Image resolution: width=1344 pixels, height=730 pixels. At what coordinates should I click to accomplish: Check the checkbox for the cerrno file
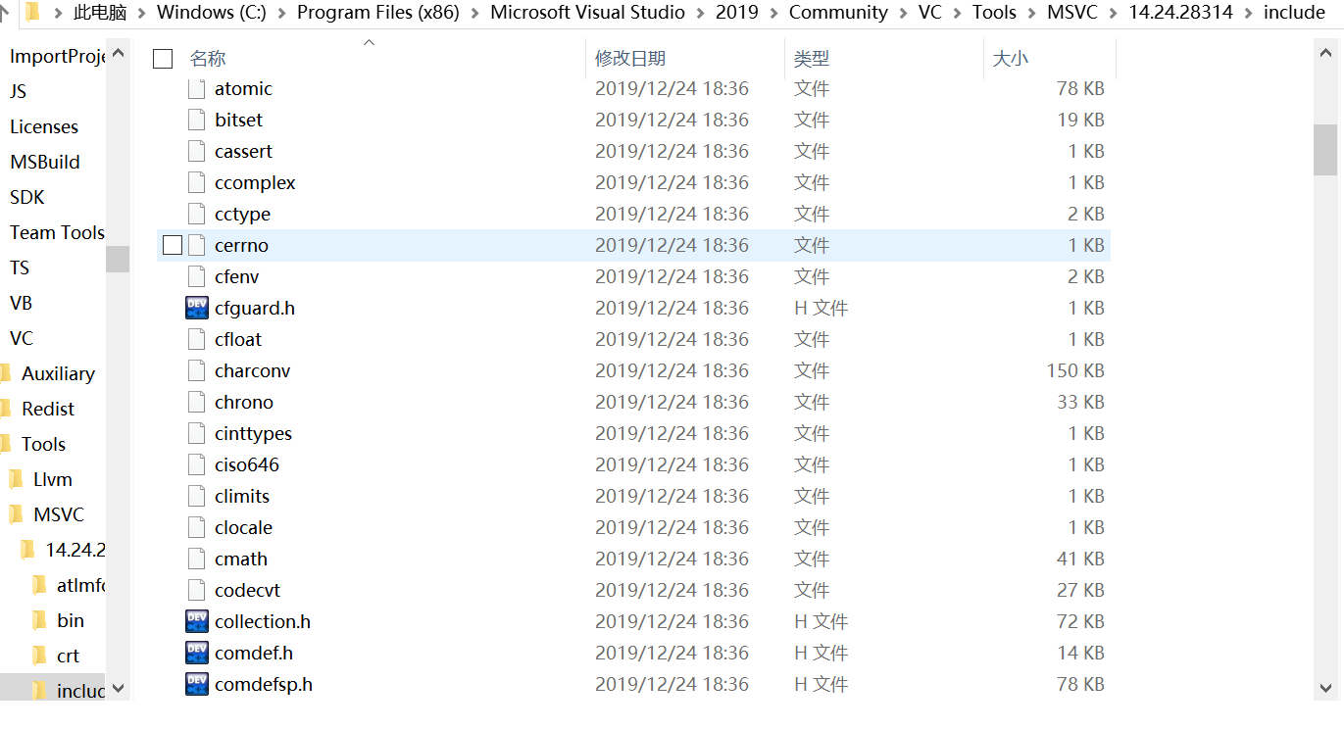pos(173,246)
